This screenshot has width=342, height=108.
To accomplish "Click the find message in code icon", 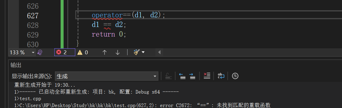I will click(x=169, y=76).
